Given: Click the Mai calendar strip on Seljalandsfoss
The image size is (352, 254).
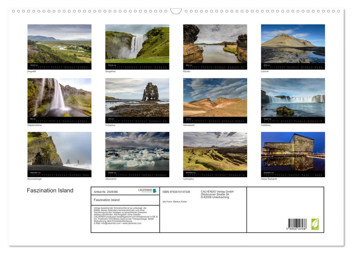Looking at the screenshot, I should coord(59,119).
